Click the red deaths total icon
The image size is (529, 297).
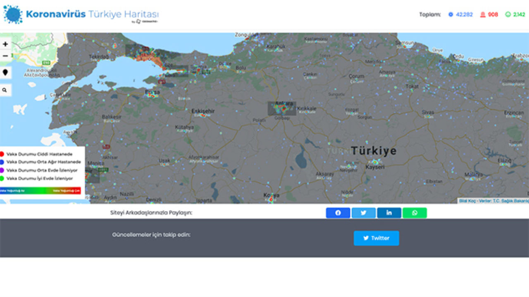tap(482, 14)
